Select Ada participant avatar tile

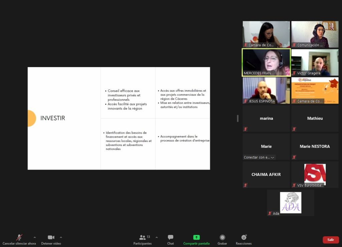tap(290, 203)
